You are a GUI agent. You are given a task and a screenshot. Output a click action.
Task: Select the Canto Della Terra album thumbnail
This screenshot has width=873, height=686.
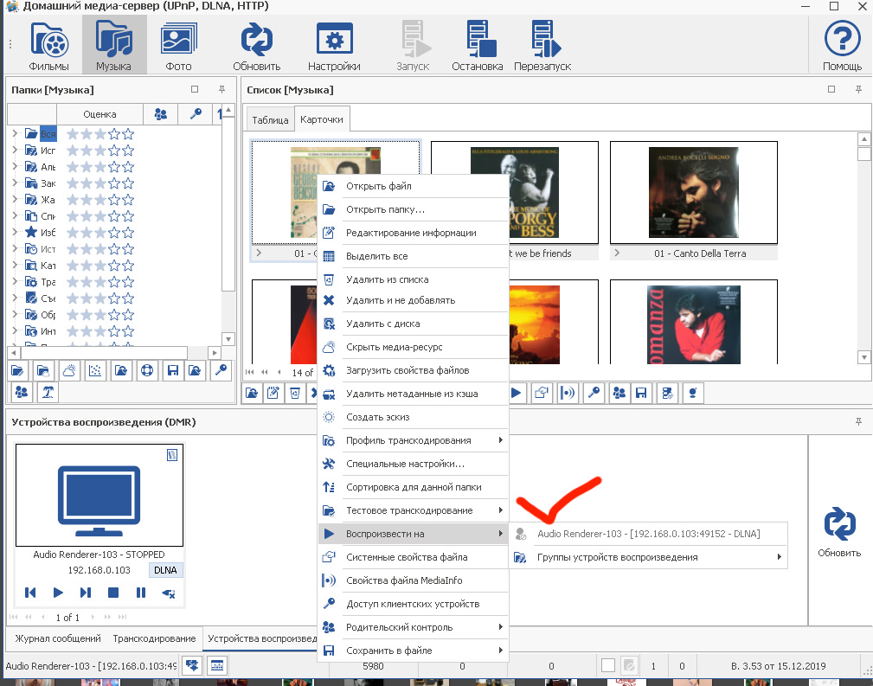click(694, 193)
